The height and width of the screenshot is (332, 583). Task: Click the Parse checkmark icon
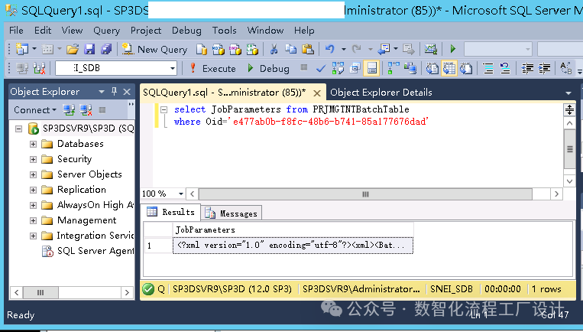pos(320,69)
